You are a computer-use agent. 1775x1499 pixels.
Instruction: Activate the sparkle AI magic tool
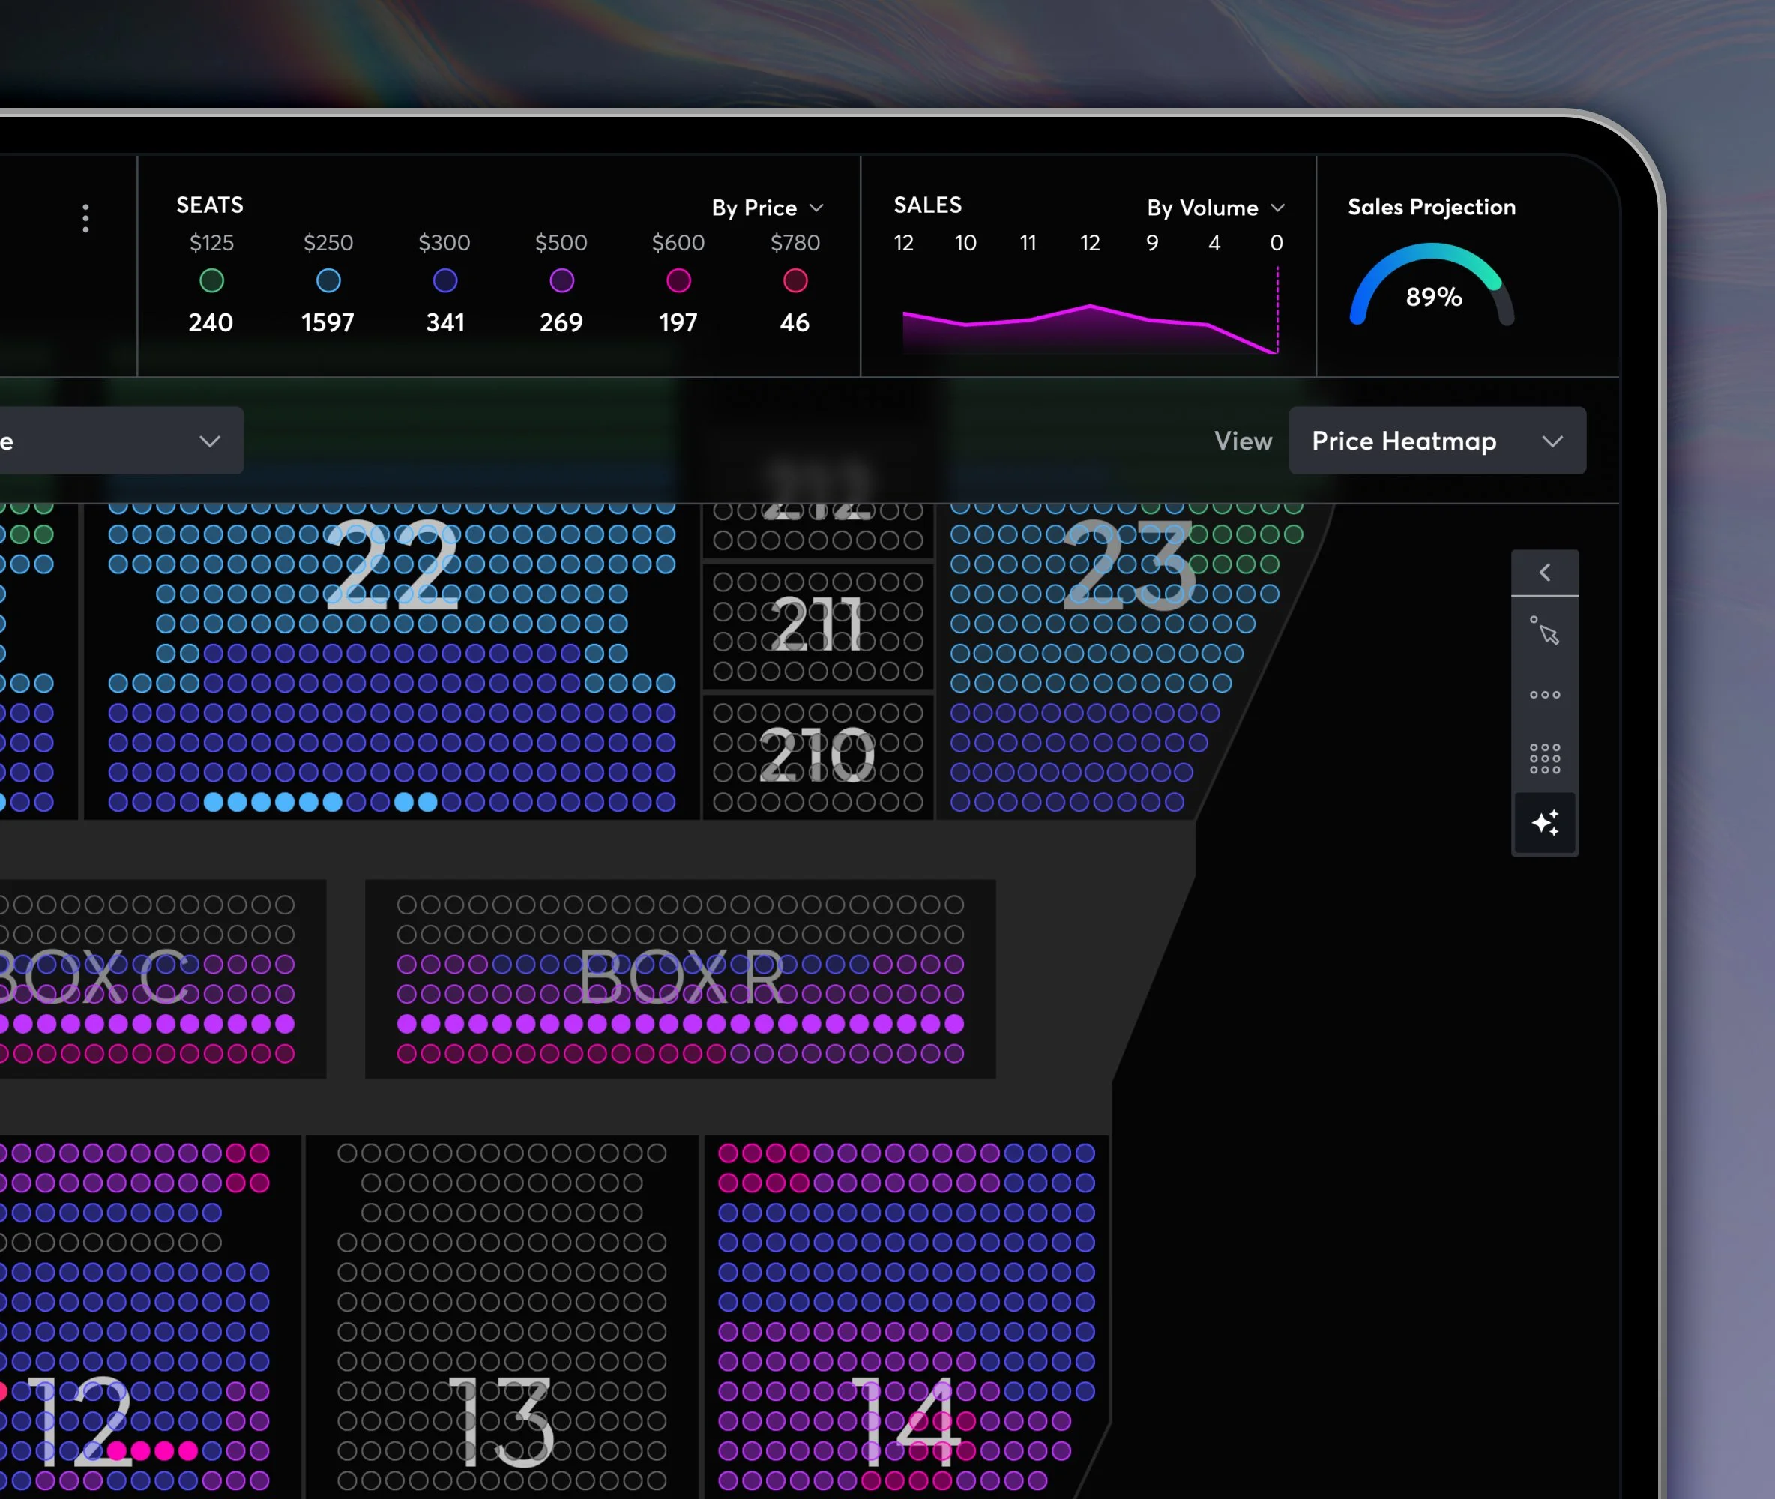[x=1544, y=823]
